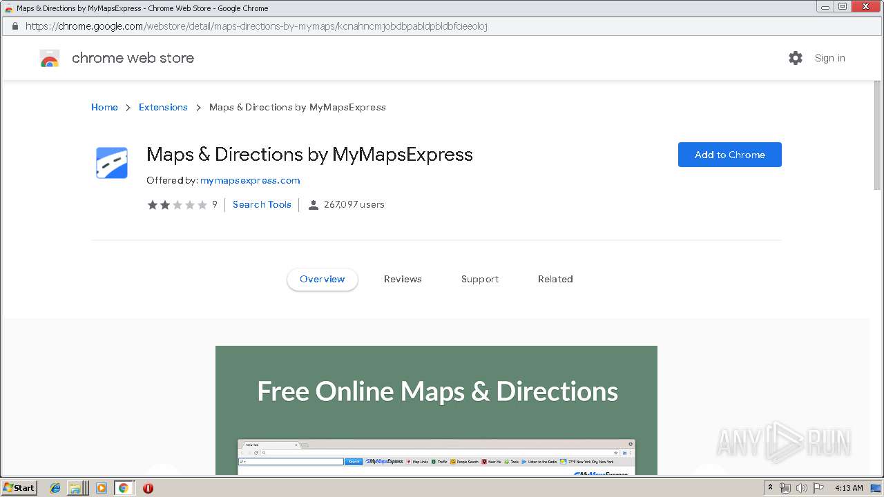Show hidden tray icons arrow
884x497 pixels.
point(770,487)
